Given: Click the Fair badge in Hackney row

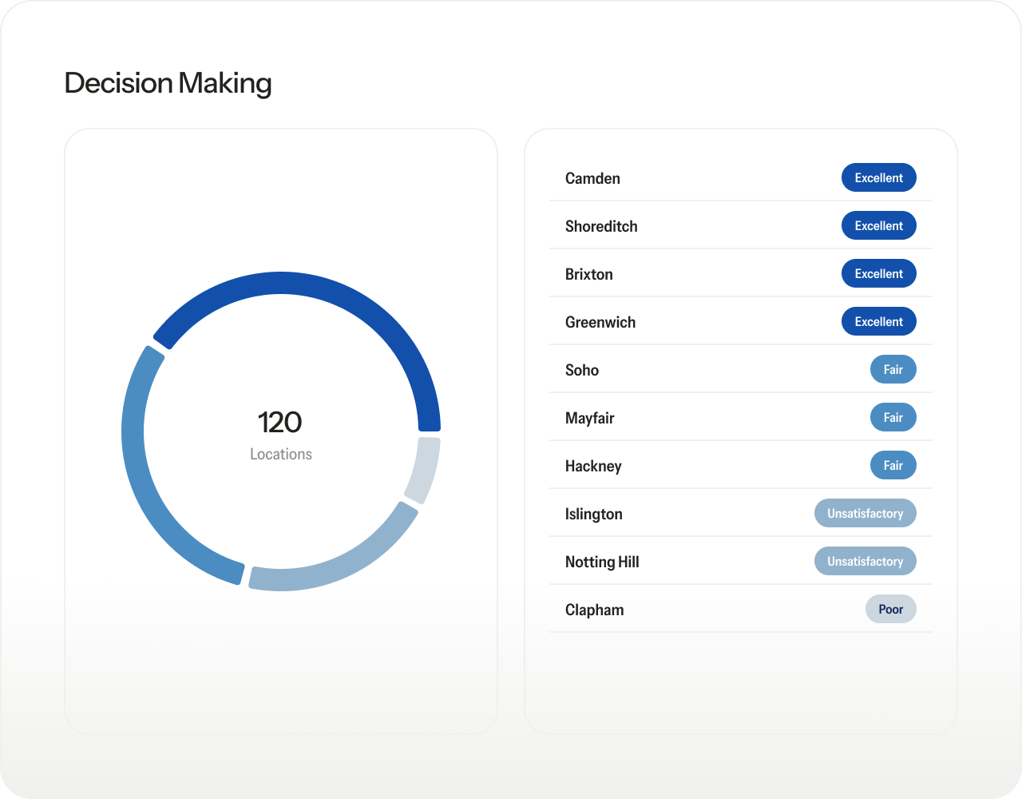Looking at the screenshot, I should 893,465.
